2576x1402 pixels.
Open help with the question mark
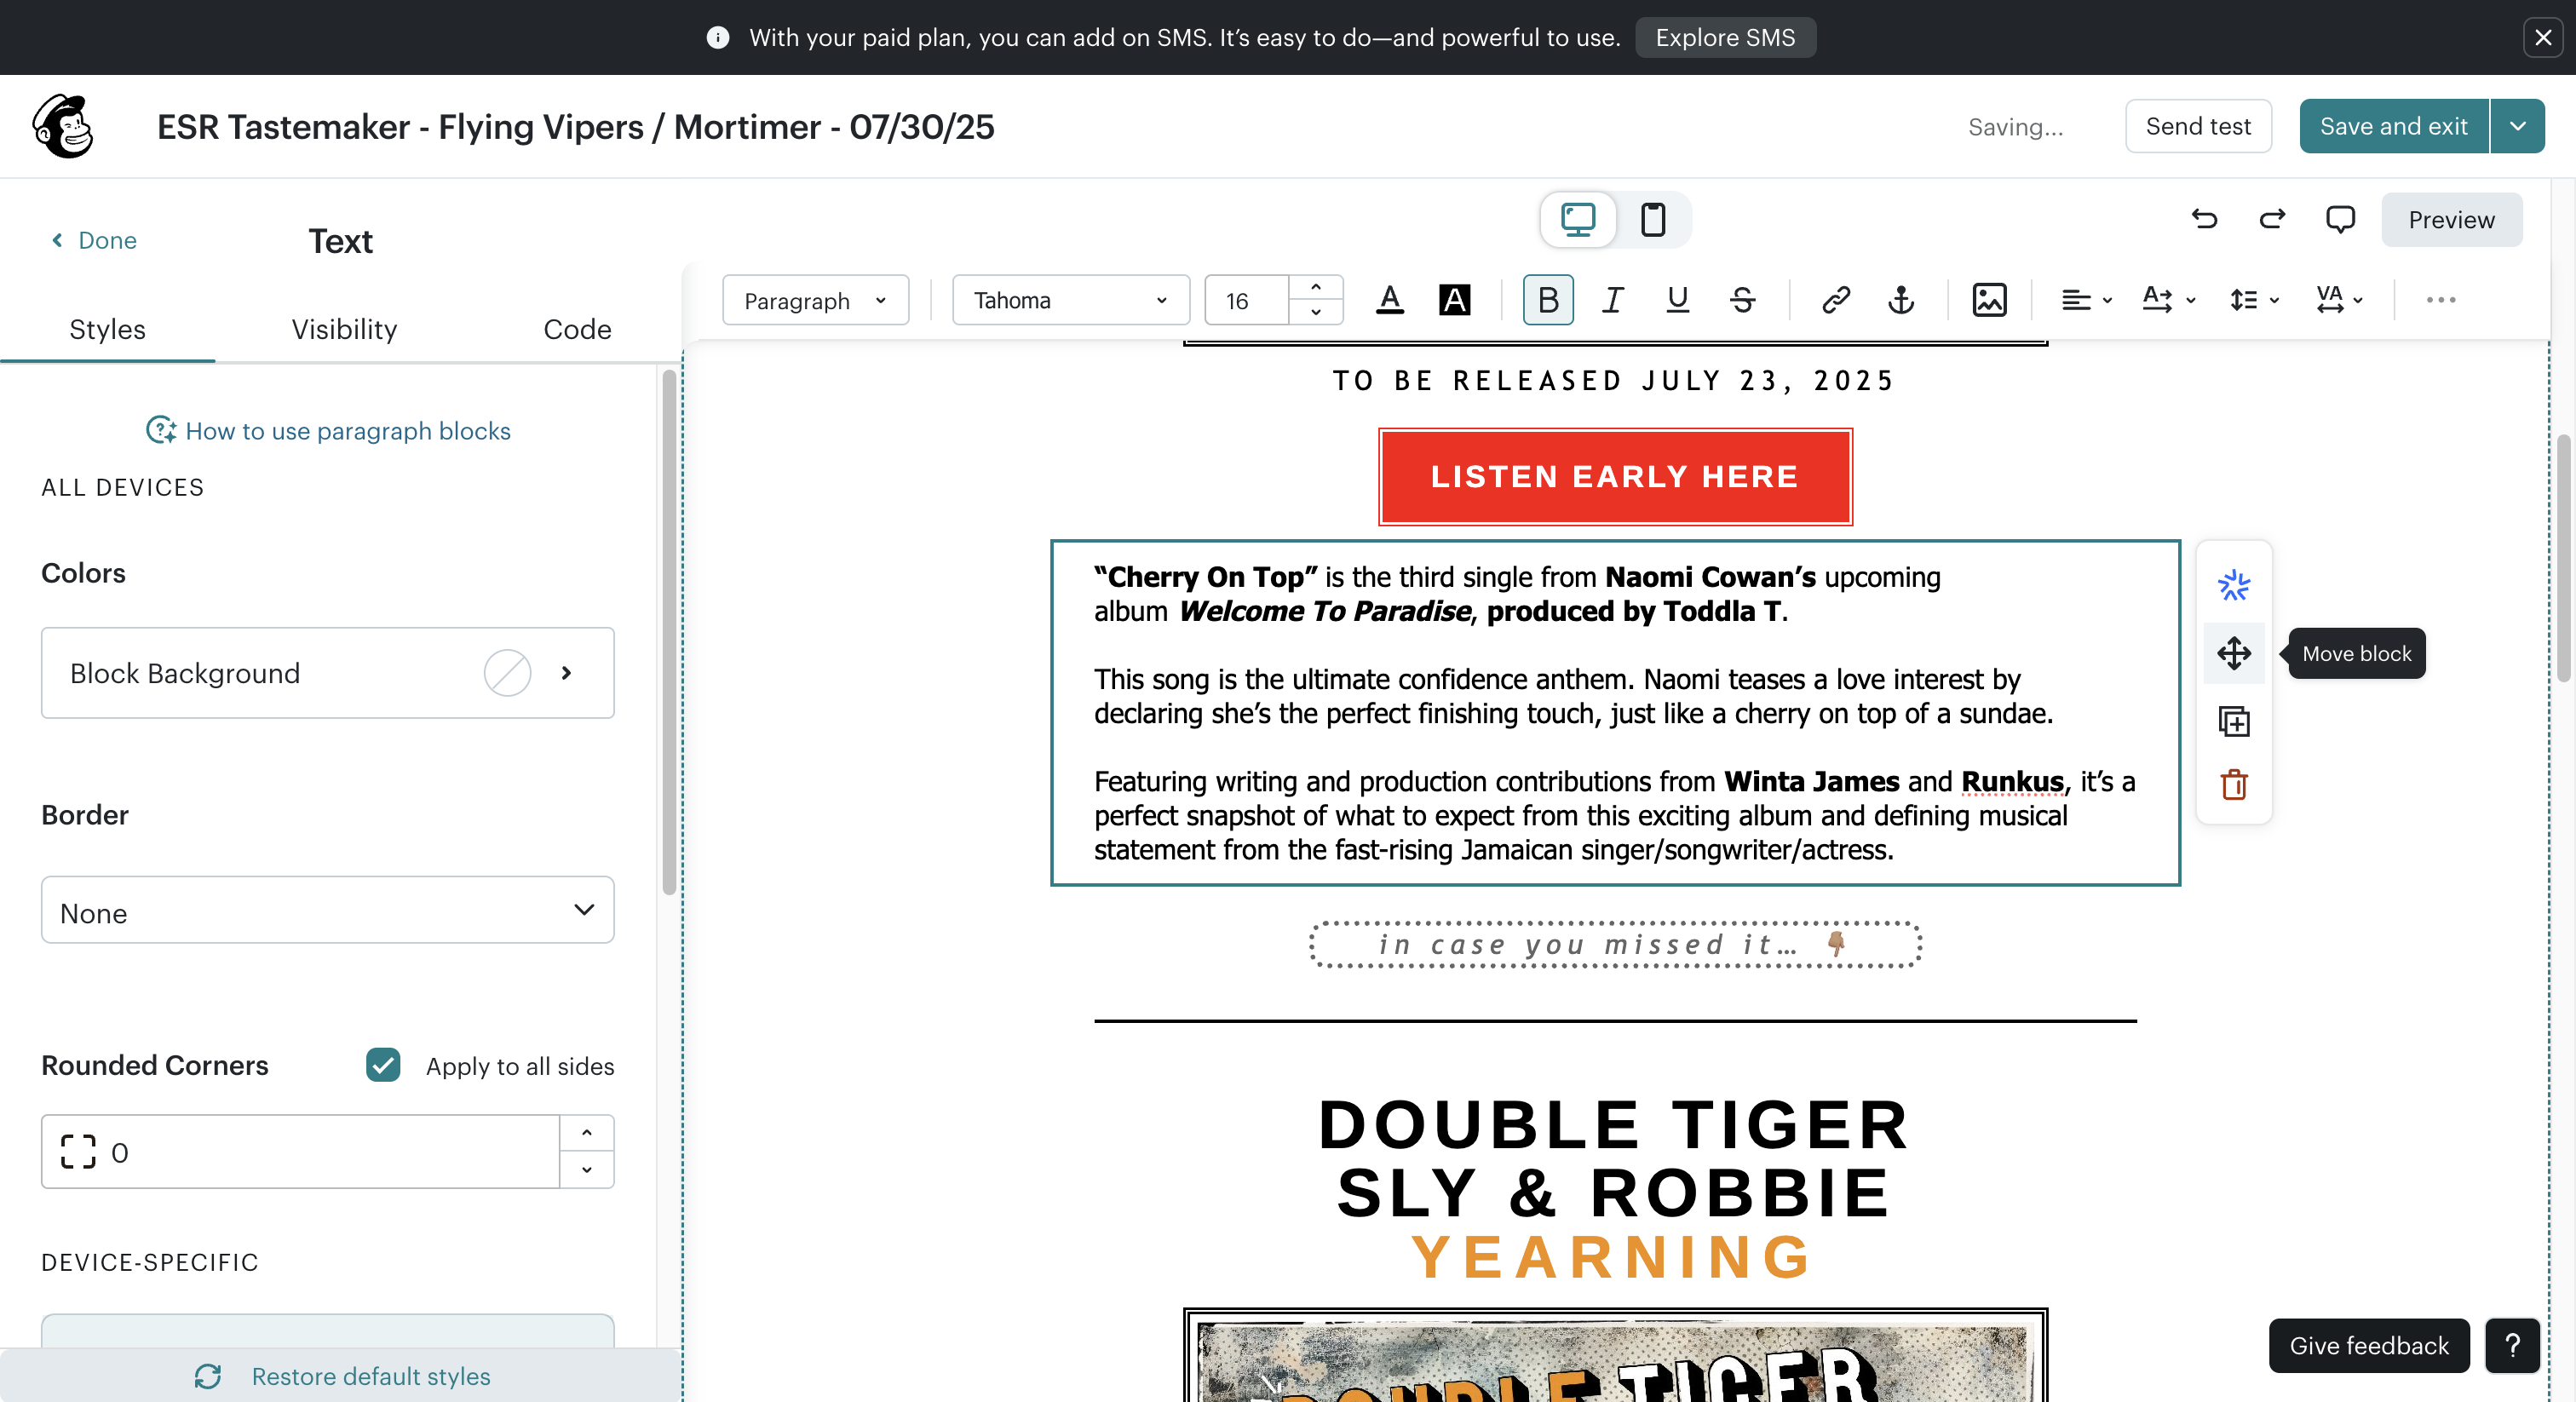(x=2512, y=1346)
